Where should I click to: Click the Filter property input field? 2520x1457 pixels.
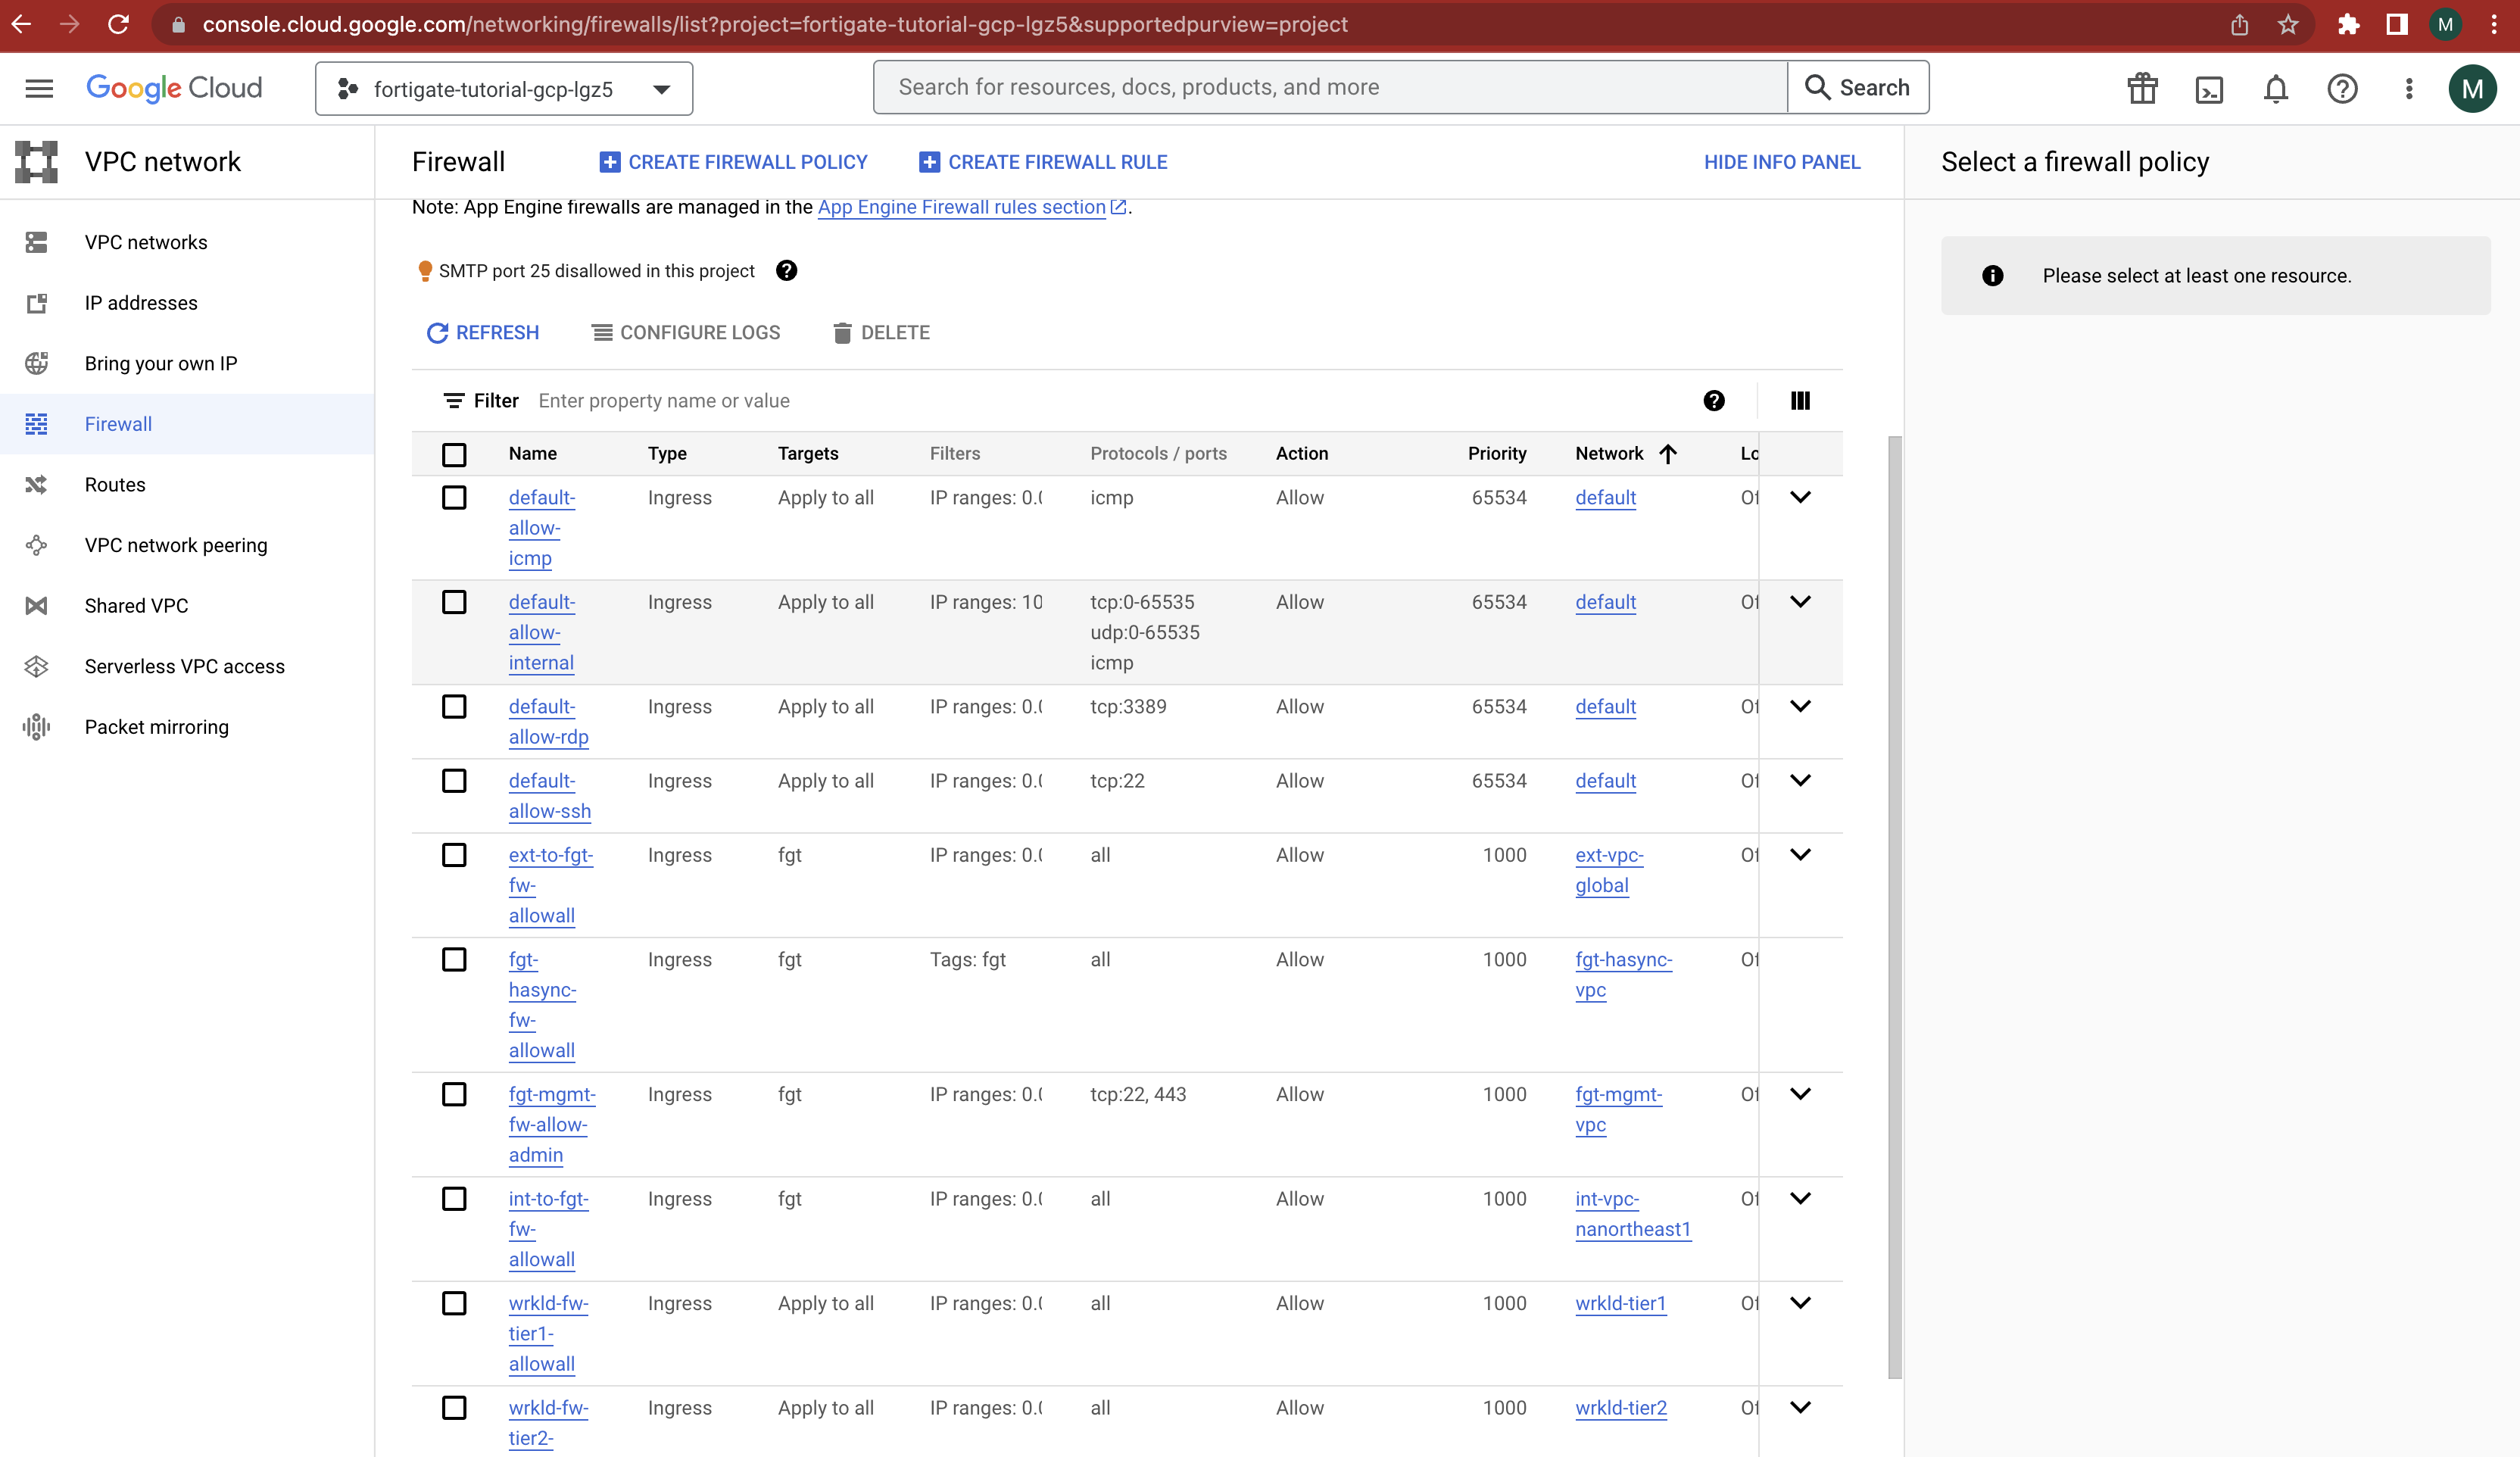coord(700,400)
